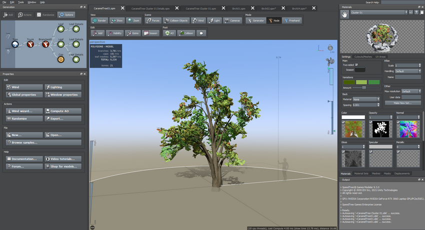Click the hand icon in Materials panel
The height and width of the screenshot is (230, 425).
click(x=344, y=14)
